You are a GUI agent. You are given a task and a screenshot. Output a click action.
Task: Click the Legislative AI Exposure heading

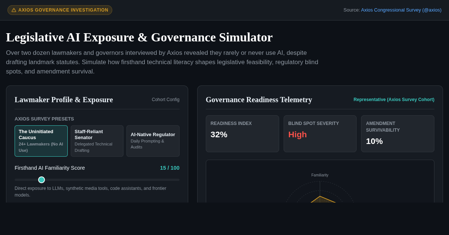(x=139, y=37)
